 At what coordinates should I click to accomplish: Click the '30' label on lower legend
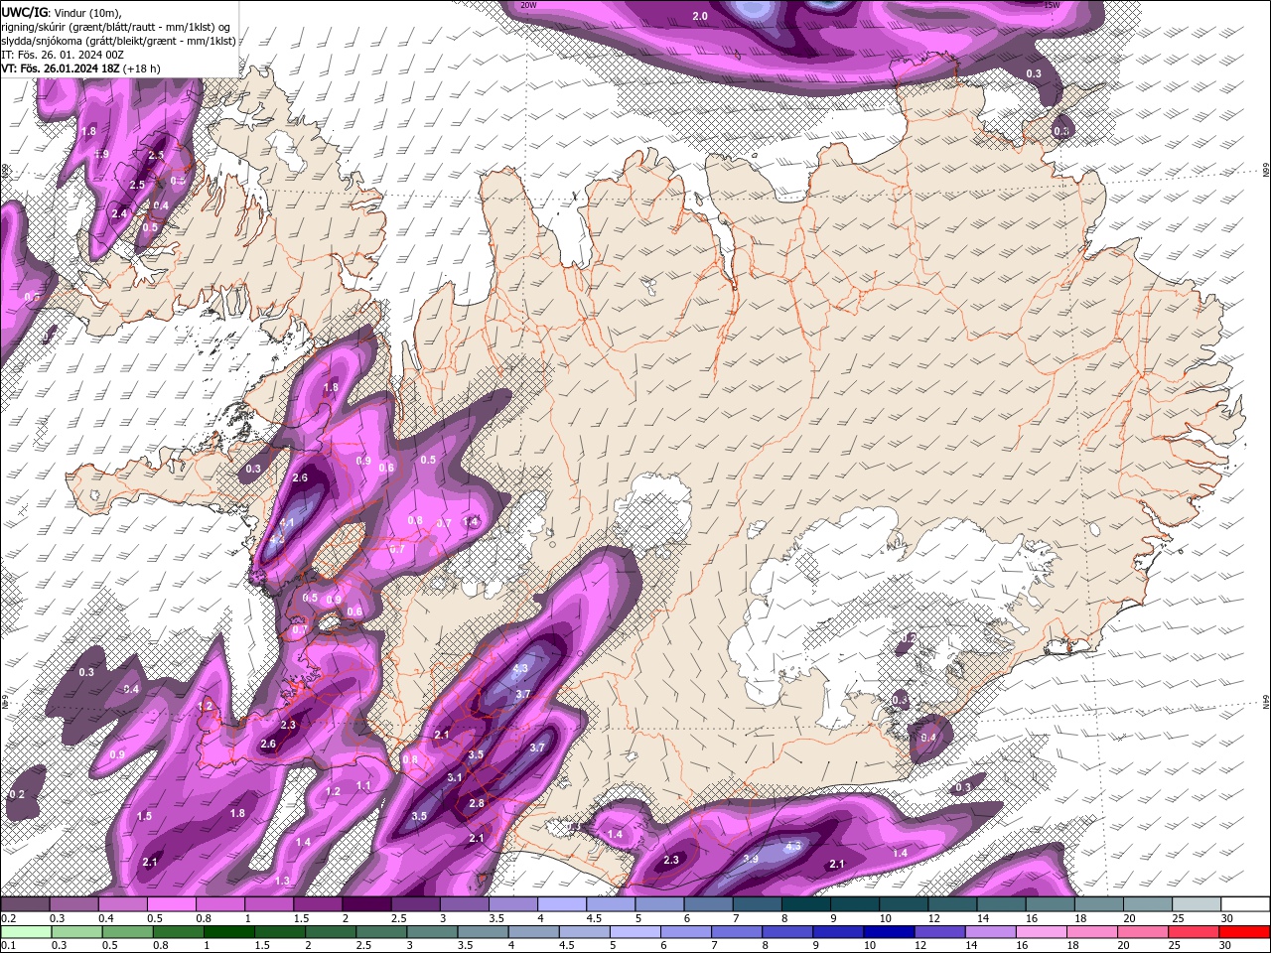[1226, 946]
